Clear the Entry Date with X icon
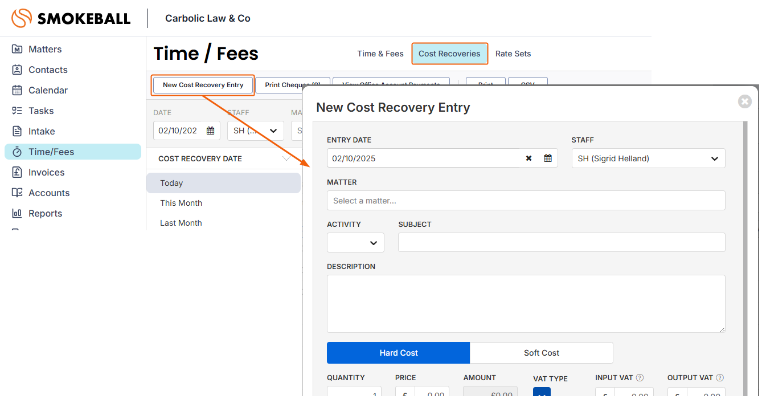Image resolution: width=762 pixels, height=399 pixels. [529, 158]
